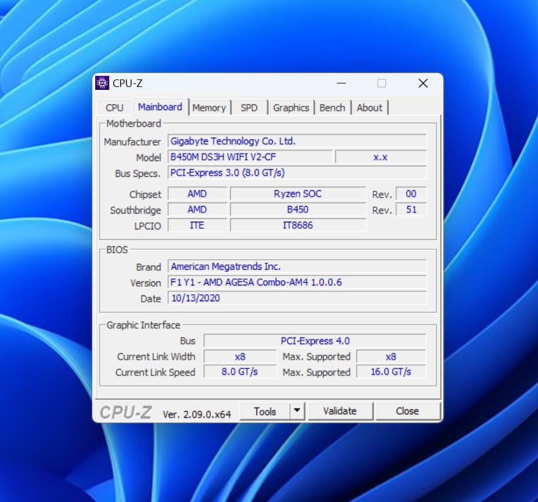The height and width of the screenshot is (502, 538).
Task: Click the Southbridge name B450
Action: click(298, 210)
